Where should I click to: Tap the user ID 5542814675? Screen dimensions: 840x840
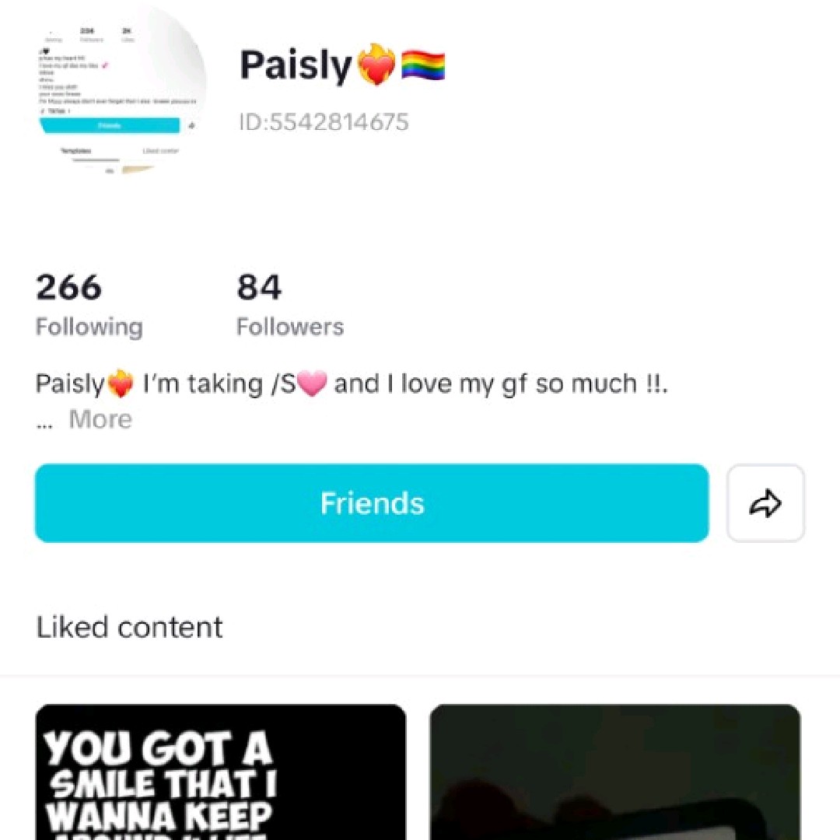point(324,121)
